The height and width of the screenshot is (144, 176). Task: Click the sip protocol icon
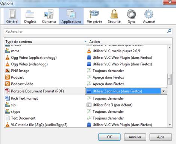pos(8,105)
